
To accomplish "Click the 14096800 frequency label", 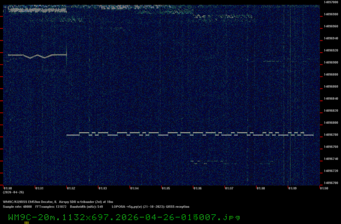I will point(331,123).
